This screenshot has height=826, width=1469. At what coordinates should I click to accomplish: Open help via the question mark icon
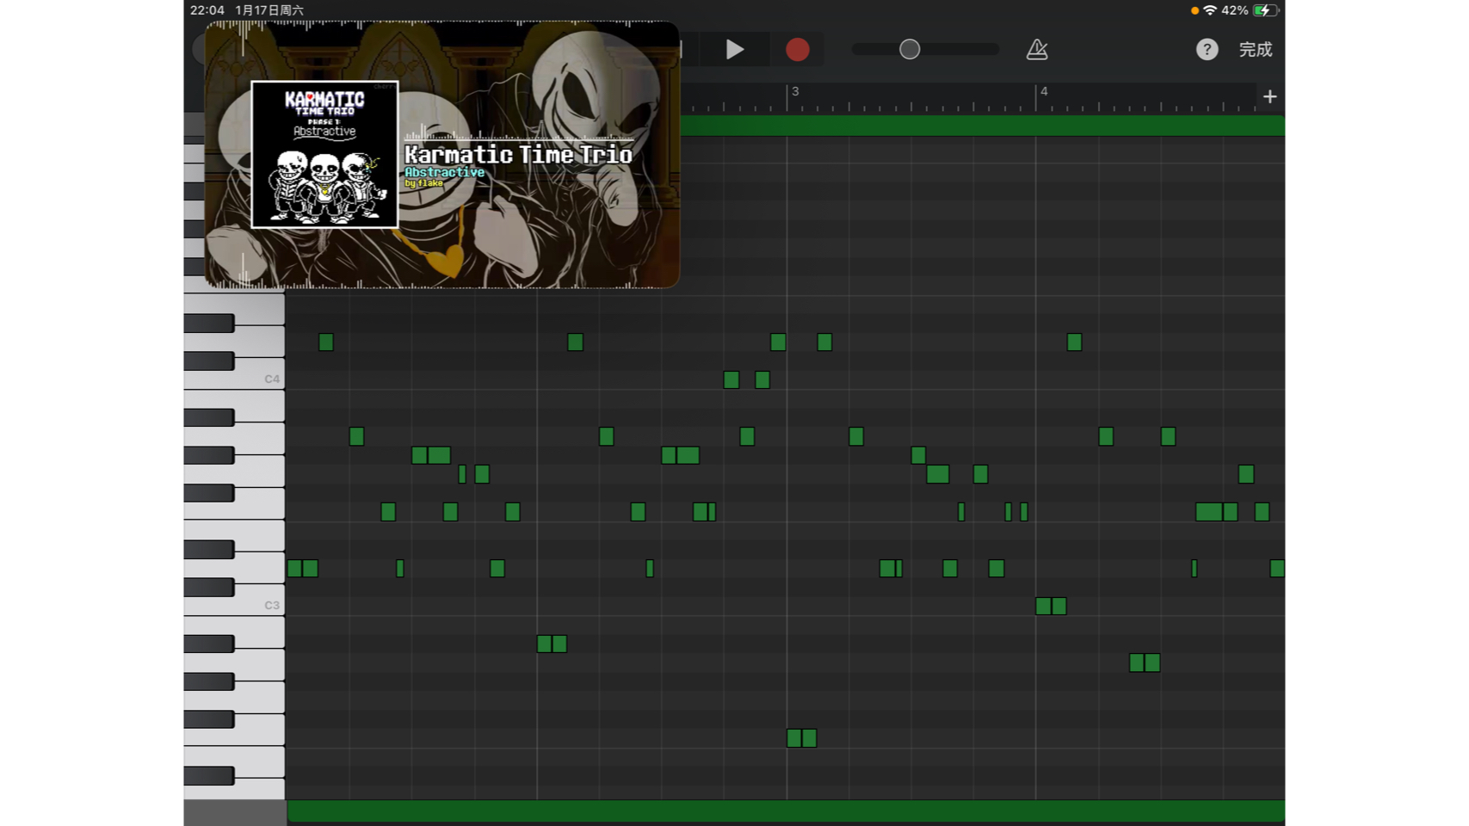[x=1207, y=50]
